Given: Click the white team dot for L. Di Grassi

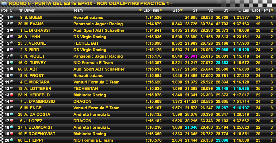Looking at the screenshot, I should pos(12,30).
